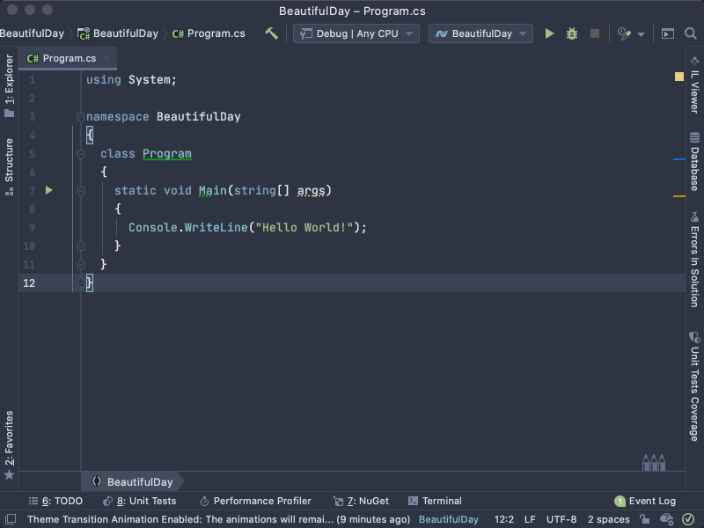Toggle the file read-only lock icon
The height and width of the screenshot is (528, 704).
645,519
